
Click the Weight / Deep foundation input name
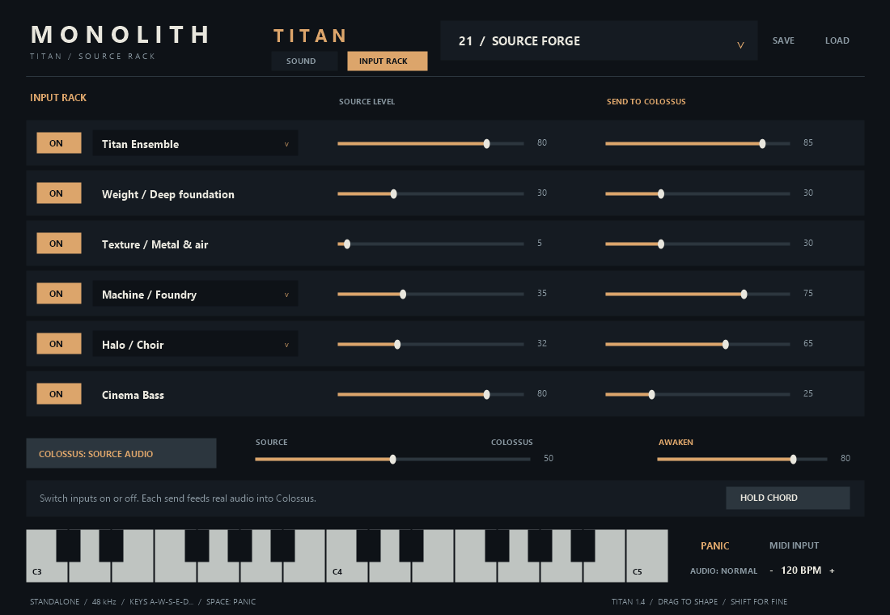(x=168, y=194)
